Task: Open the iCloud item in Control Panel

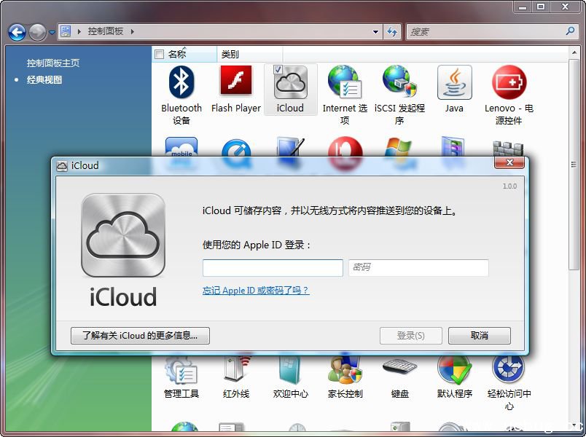Action: pos(290,89)
